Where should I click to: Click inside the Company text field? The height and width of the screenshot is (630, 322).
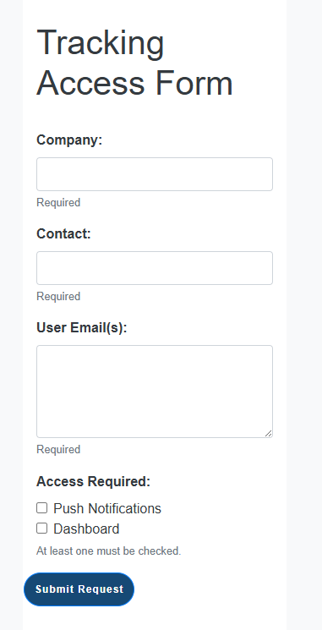(155, 174)
